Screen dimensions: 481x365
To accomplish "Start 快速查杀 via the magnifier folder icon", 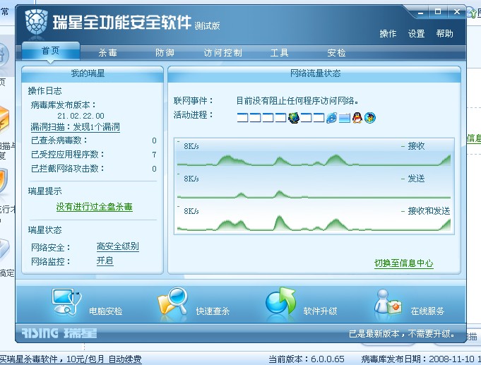I will coord(173,301).
